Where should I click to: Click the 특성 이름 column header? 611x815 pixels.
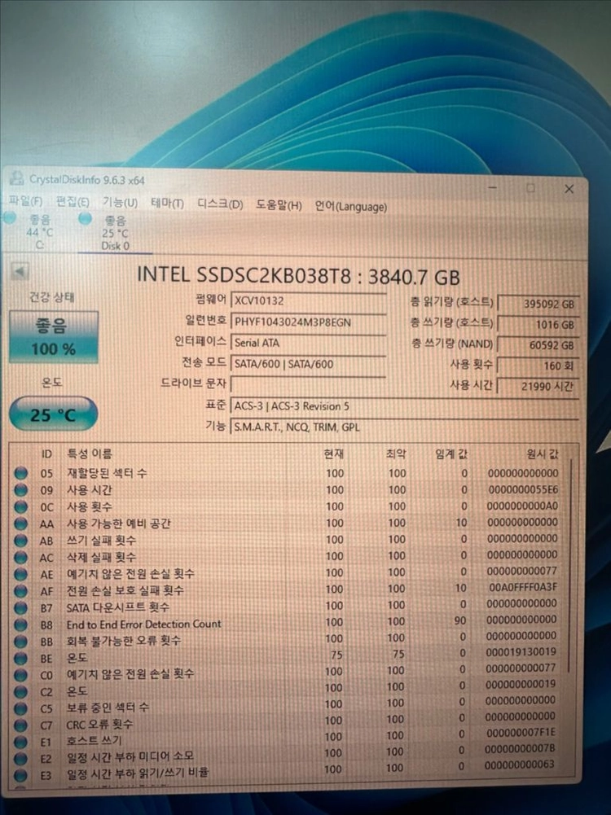tap(90, 454)
